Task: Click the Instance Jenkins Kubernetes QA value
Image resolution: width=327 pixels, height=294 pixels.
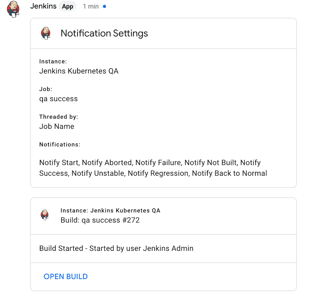Action: coord(78,71)
